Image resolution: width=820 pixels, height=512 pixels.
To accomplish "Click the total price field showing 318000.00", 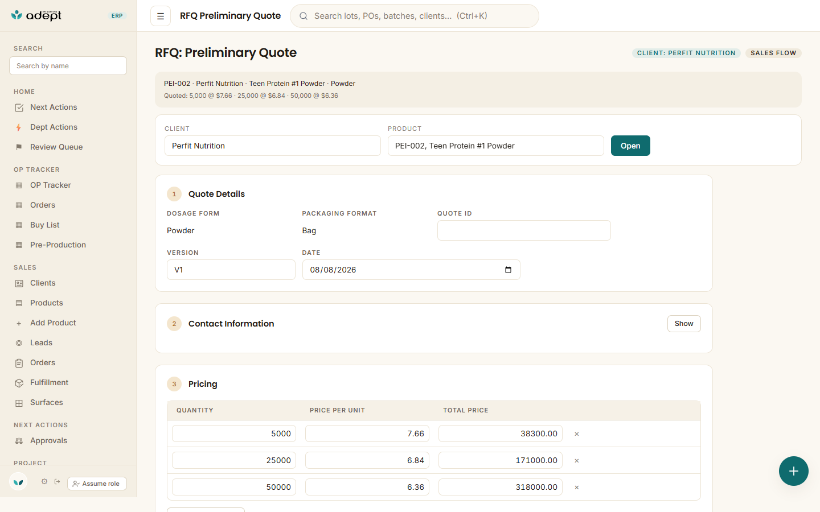I will point(501,487).
